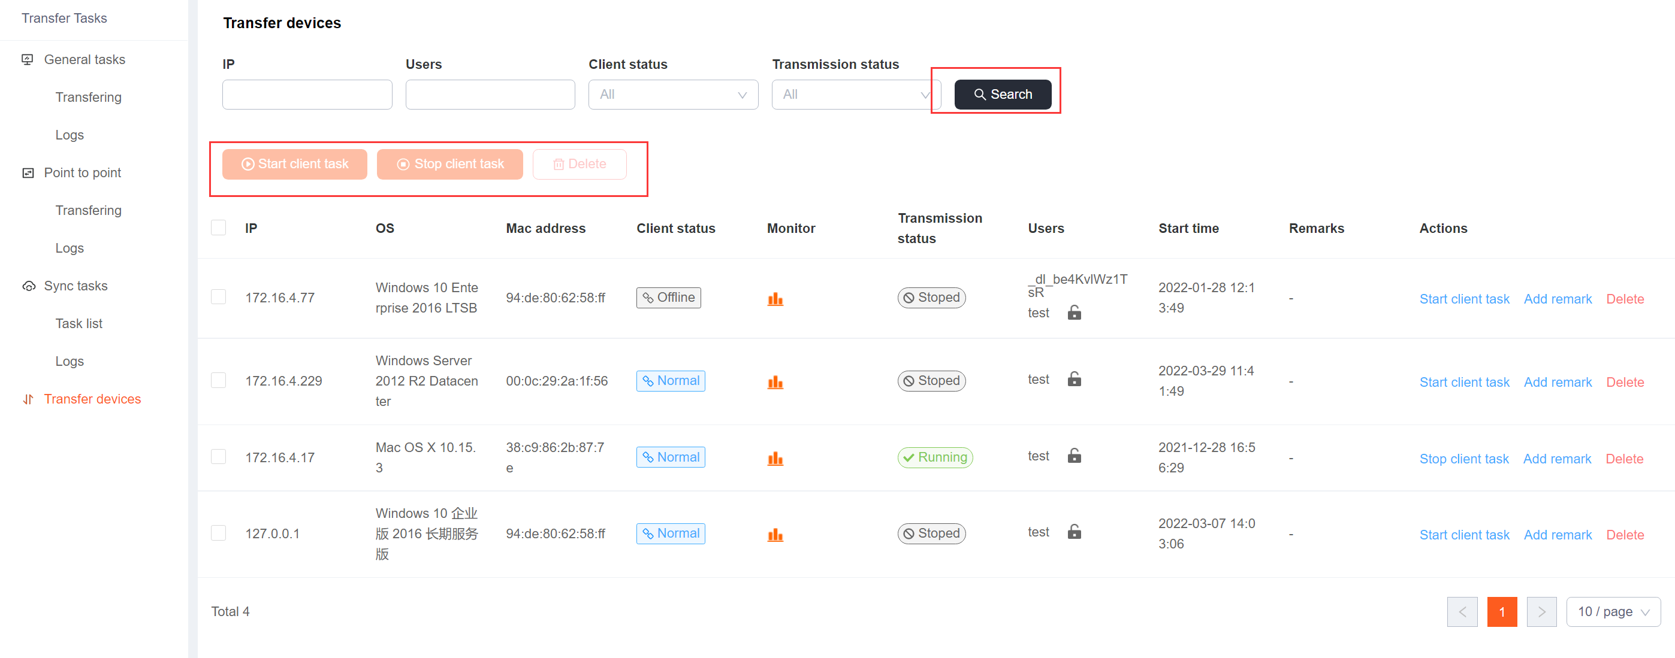Open monitor chart for 127.0.0.1 row
The image size is (1675, 658).
[x=775, y=535]
